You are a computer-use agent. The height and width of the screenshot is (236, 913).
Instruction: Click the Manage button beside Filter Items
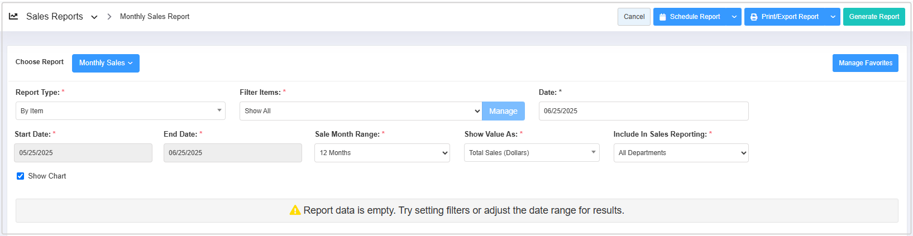click(503, 111)
